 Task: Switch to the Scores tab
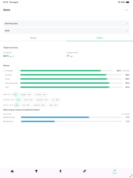coord(33,38)
